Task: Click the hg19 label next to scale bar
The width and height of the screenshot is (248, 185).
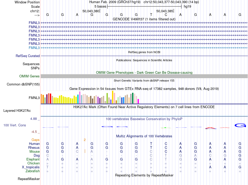Action: pos(187,7)
